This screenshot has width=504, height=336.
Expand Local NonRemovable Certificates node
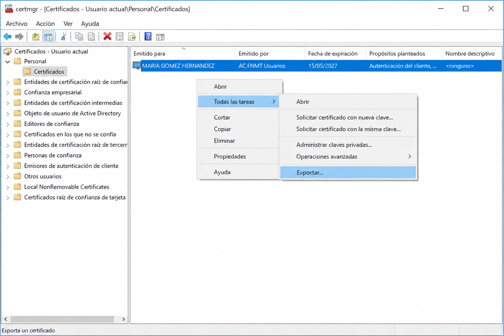point(8,187)
